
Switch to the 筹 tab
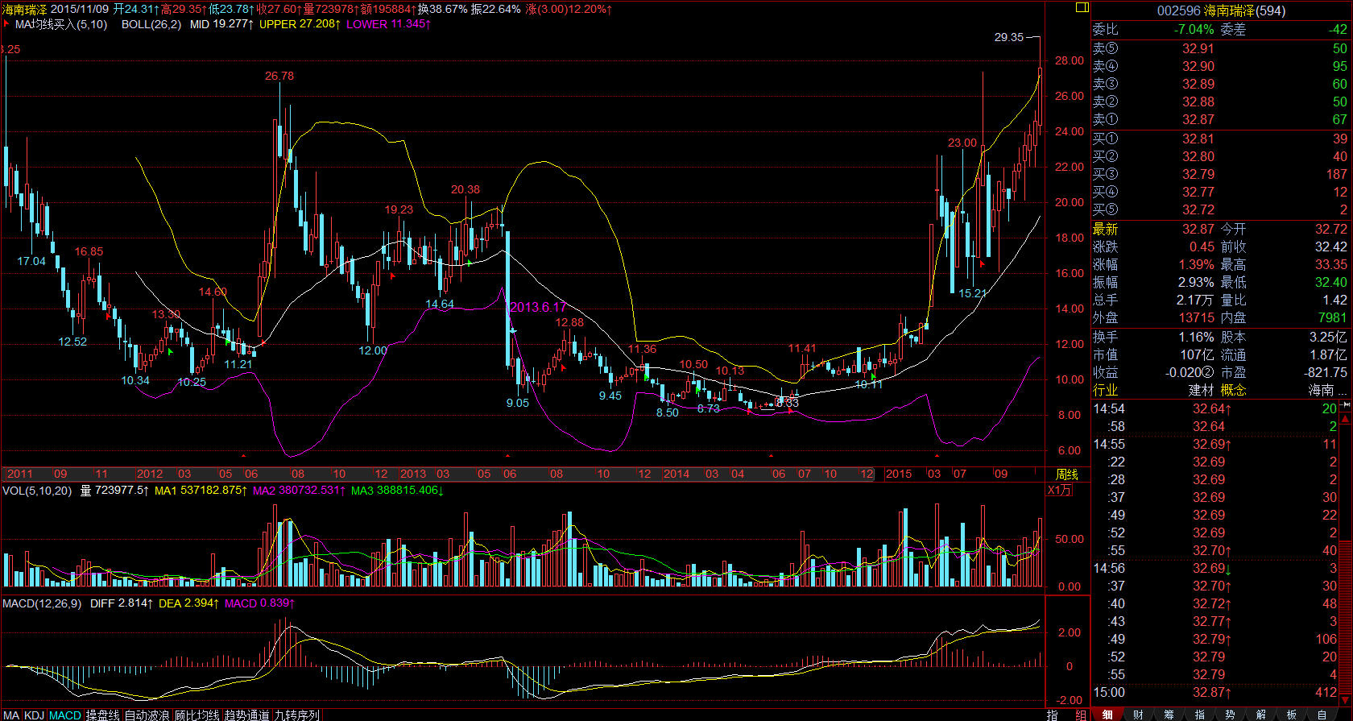(x=1169, y=715)
